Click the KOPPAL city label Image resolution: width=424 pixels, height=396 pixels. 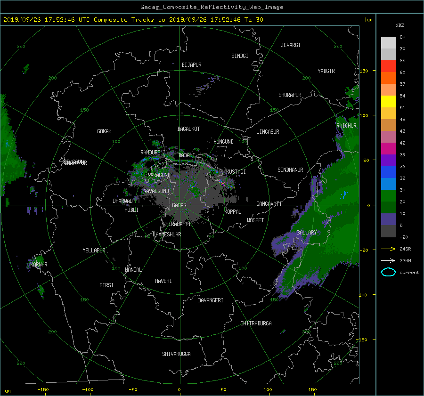tap(233, 212)
